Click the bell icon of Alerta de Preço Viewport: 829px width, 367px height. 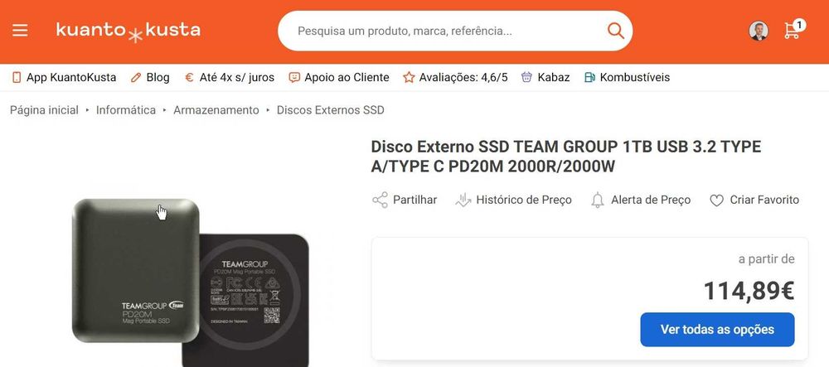click(x=598, y=200)
